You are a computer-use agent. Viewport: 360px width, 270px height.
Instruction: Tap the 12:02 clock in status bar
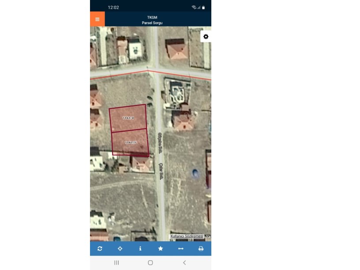point(113,7)
